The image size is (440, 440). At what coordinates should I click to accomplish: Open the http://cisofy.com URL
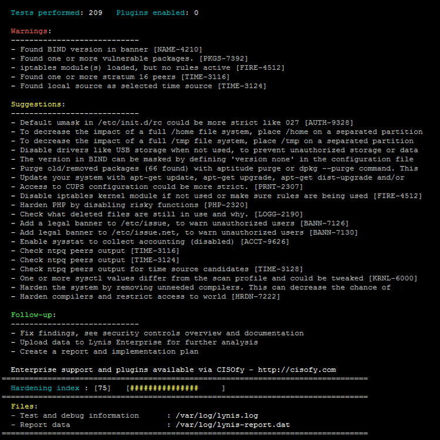coord(297,370)
